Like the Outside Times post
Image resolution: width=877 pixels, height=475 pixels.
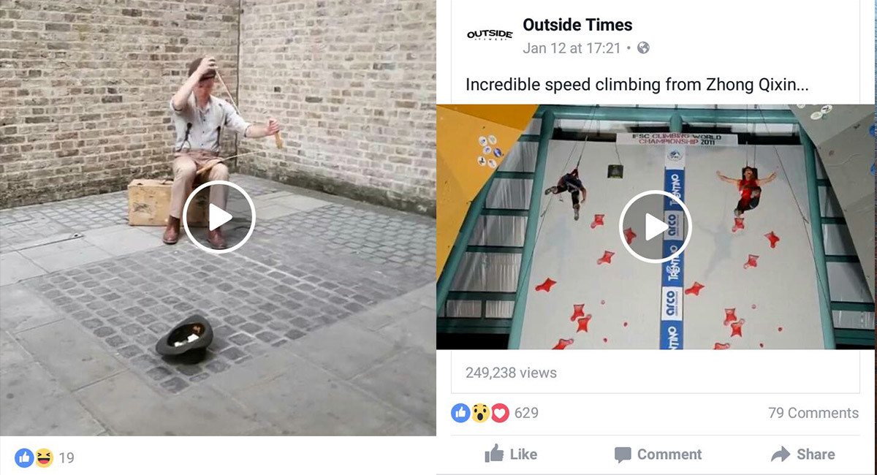(x=511, y=455)
